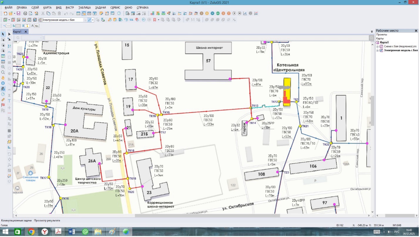
Task: Click the Help question mark icon
Action: pyautogui.click(x=119, y=14)
